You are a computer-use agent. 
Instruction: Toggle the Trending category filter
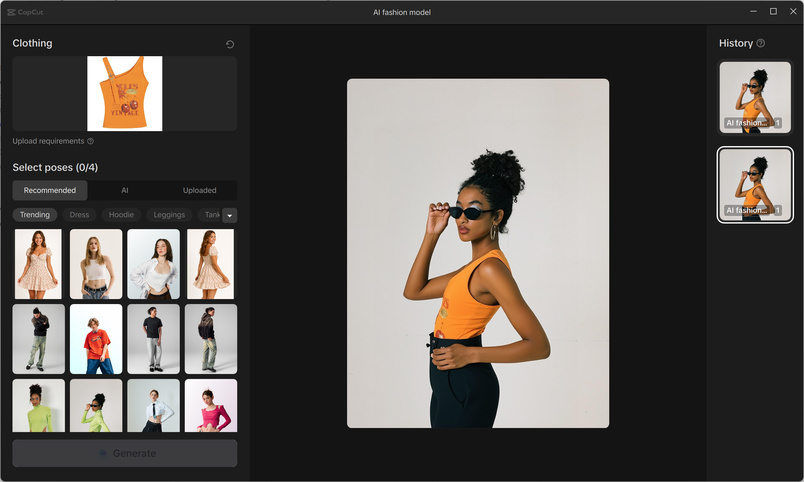tap(35, 215)
